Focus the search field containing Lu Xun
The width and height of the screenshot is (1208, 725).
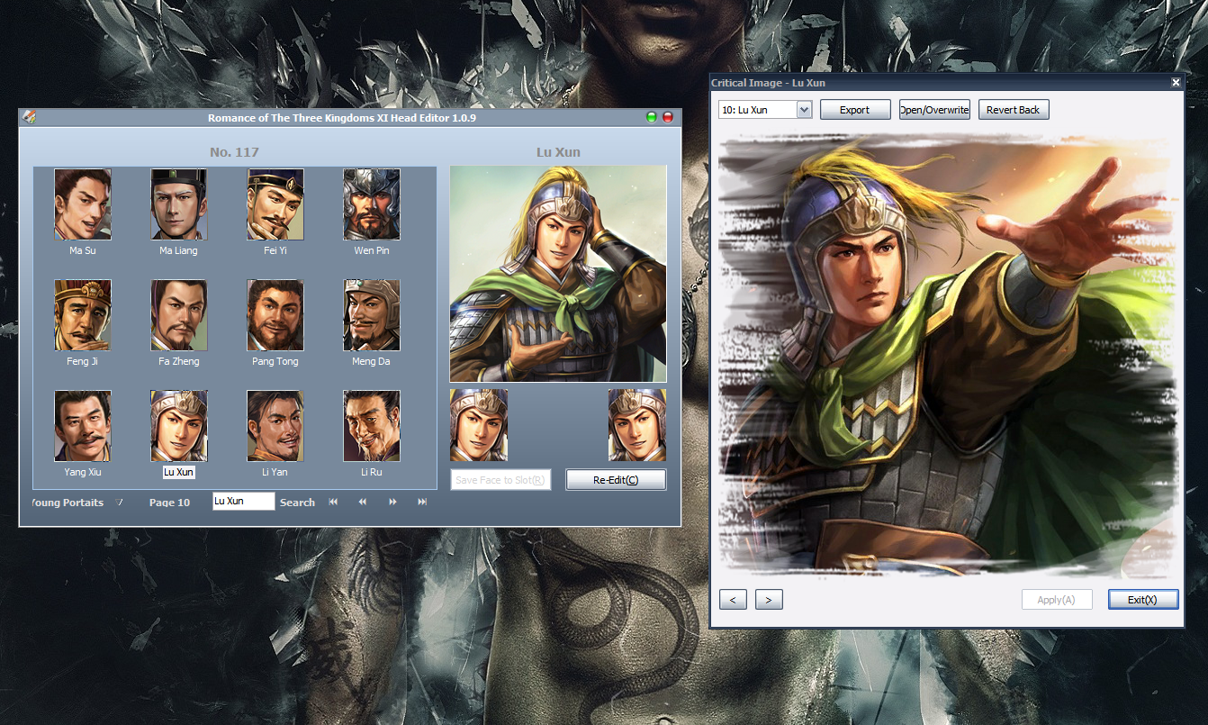pyautogui.click(x=244, y=502)
